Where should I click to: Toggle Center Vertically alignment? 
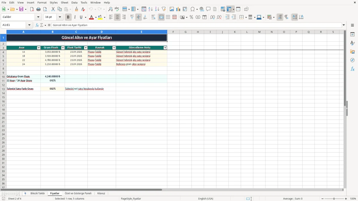[x=138, y=17]
